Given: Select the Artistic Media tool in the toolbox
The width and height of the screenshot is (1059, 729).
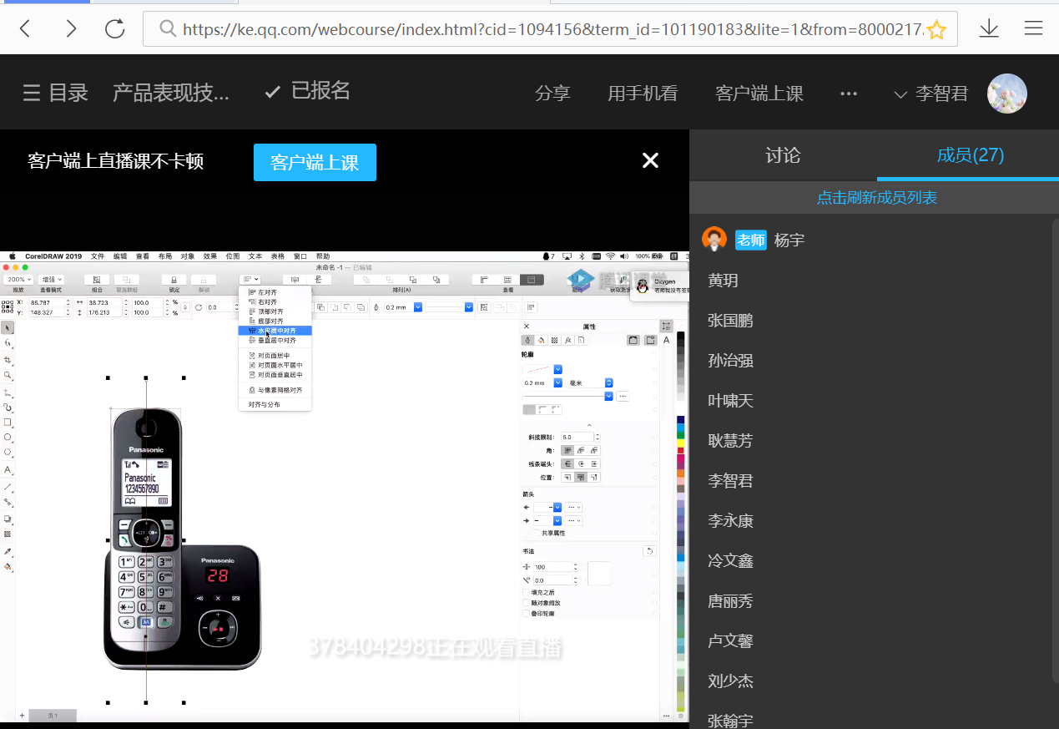Looking at the screenshot, I should pyautogui.click(x=8, y=407).
